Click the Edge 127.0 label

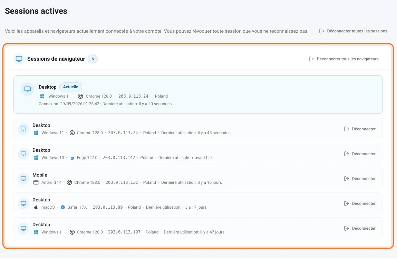pyautogui.click(x=87, y=158)
